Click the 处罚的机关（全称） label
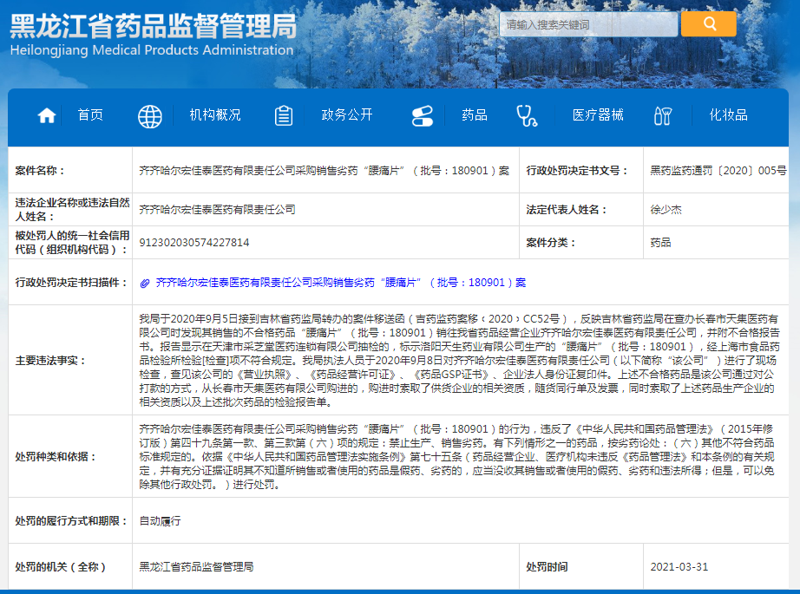The width and height of the screenshot is (800, 594). [60, 566]
